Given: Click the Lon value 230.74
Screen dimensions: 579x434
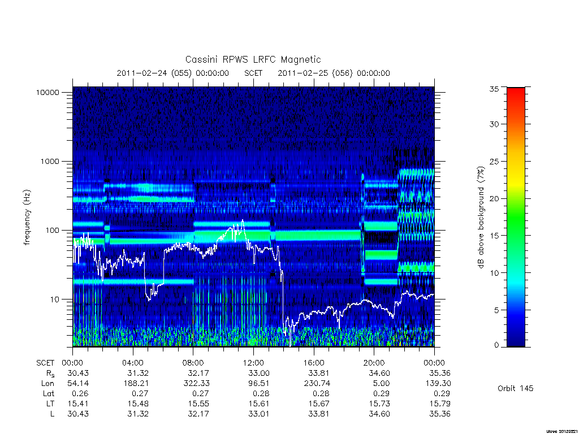Looking at the screenshot, I should (x=317, y=384).
